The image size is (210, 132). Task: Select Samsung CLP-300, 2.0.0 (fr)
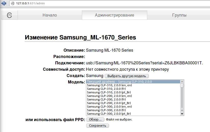tap(133, 110)
